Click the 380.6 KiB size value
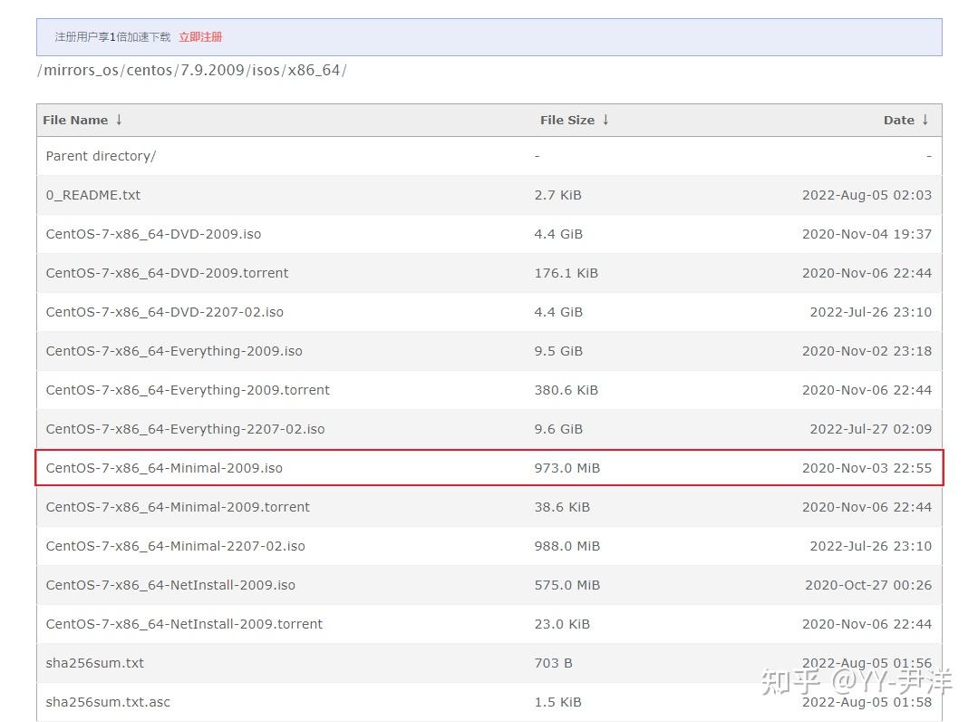 pos(566,390)
